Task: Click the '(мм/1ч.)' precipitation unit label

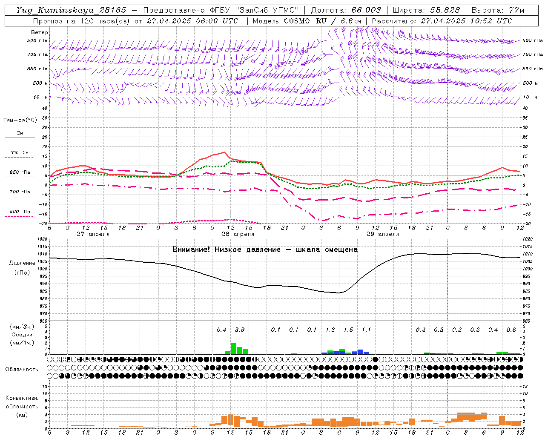Action: pos(22,343)
